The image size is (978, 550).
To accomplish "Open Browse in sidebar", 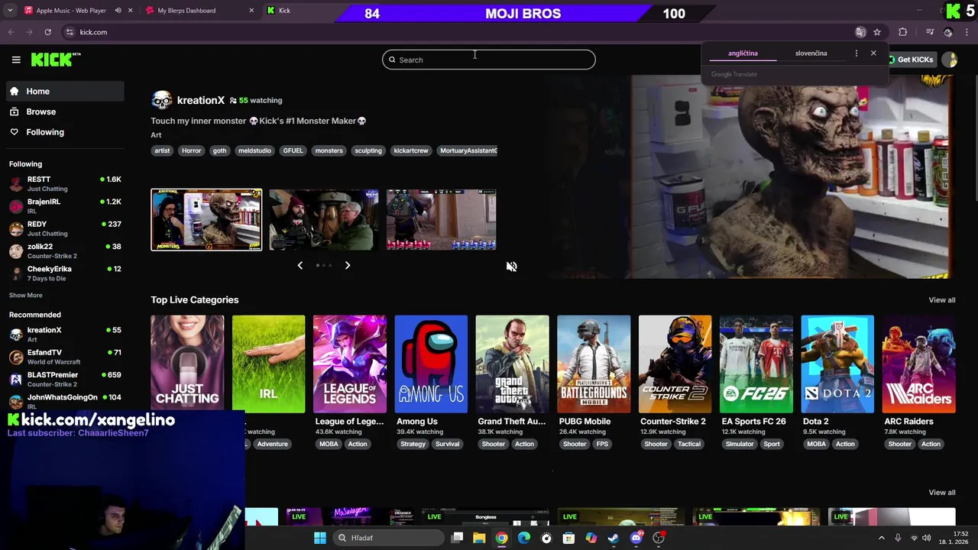I will (x=65, y=112).
